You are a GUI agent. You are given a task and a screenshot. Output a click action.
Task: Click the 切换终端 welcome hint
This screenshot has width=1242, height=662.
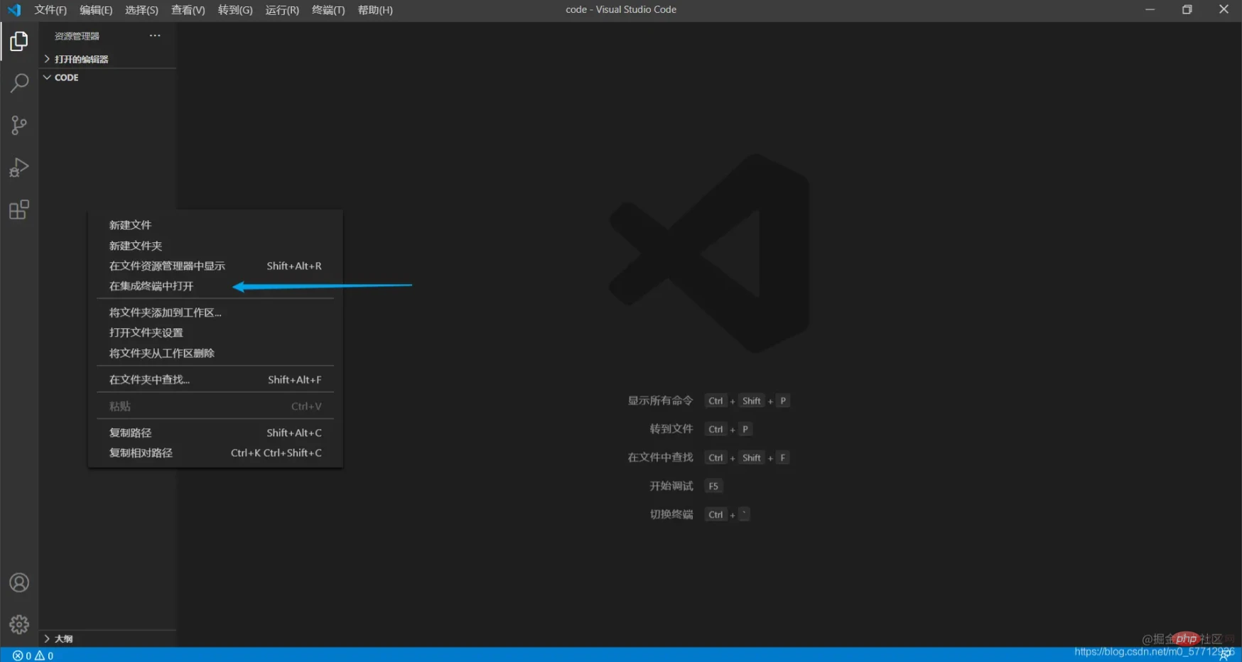click(x=671, y=514)
